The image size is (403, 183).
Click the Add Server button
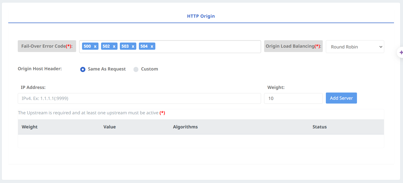pyautogui.click(x=341, y=98)
